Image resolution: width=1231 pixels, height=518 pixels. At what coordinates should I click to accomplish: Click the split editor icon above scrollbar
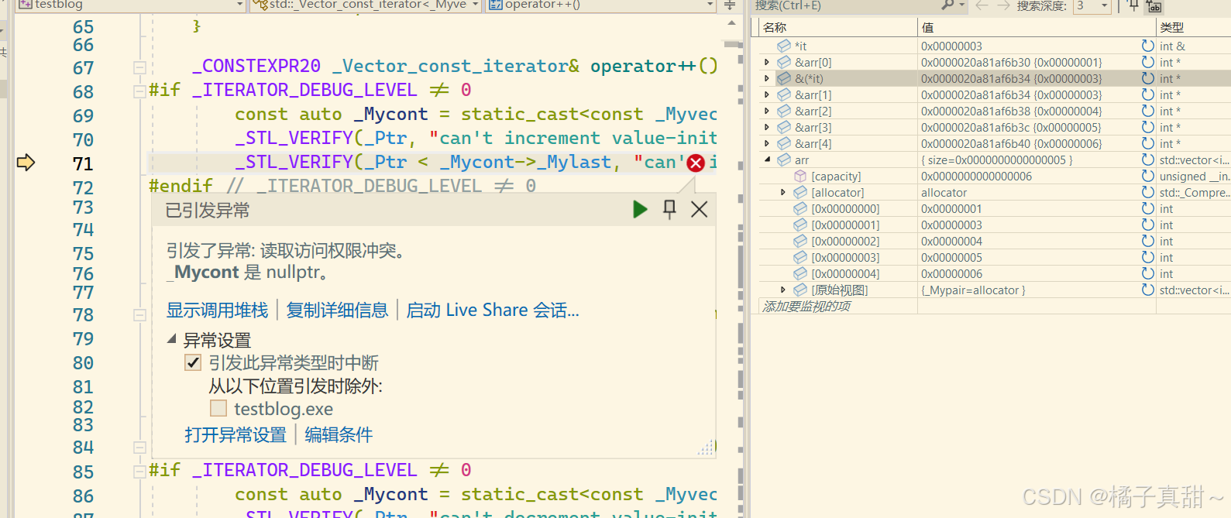730,5
